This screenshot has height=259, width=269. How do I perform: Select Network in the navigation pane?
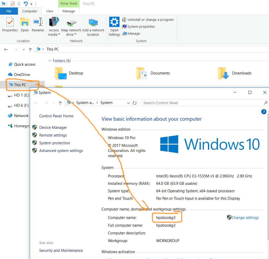pos(18,116)
